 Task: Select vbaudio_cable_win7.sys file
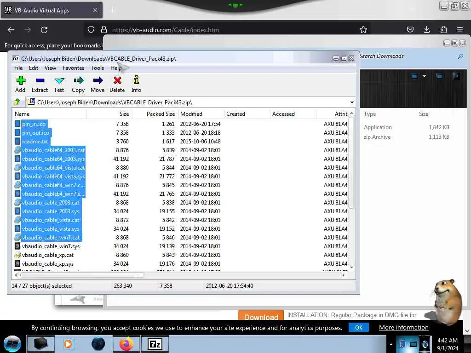point(51,246)
